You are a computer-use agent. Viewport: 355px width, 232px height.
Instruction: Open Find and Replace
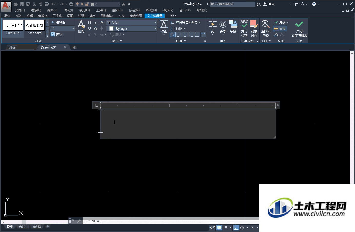pyautogui.click(x=265, y=28)
